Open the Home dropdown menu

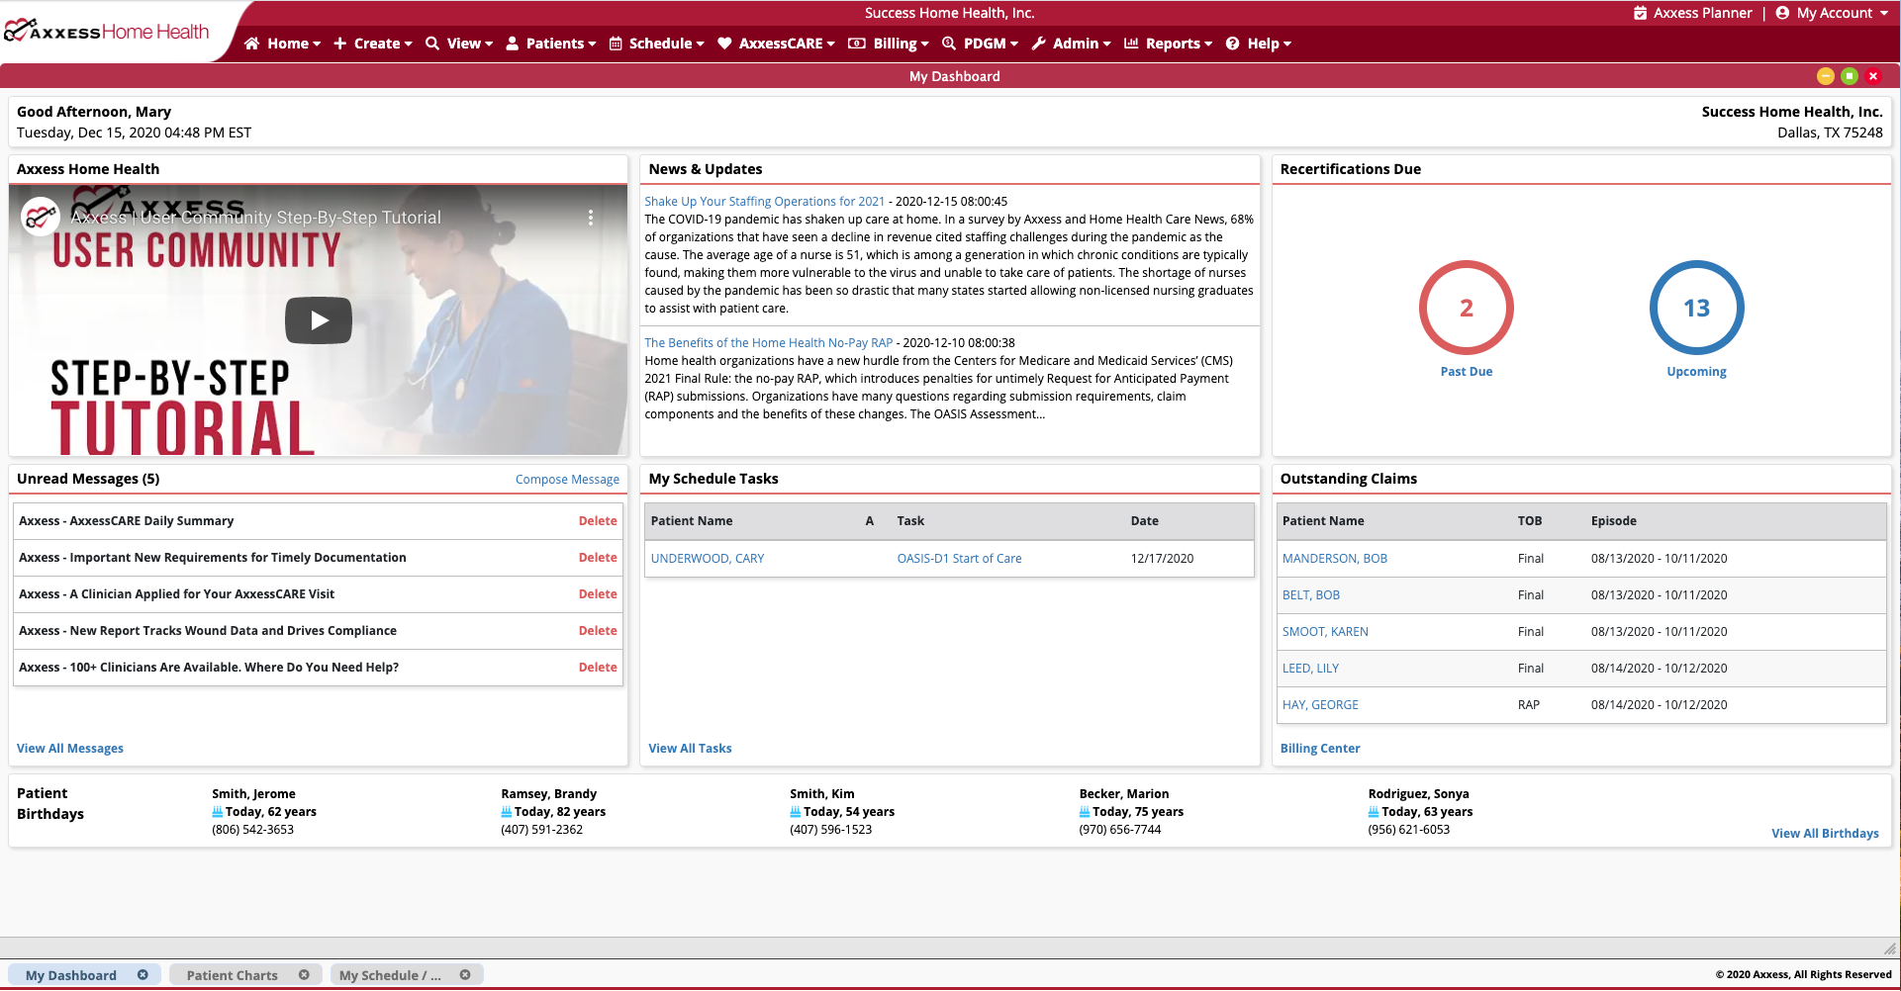click(283, 44)
